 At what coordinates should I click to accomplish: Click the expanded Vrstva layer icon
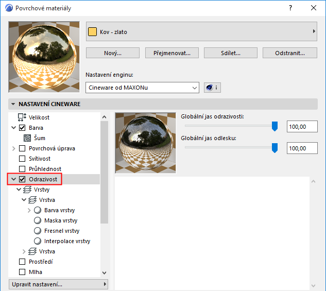(x=32, y=200)
